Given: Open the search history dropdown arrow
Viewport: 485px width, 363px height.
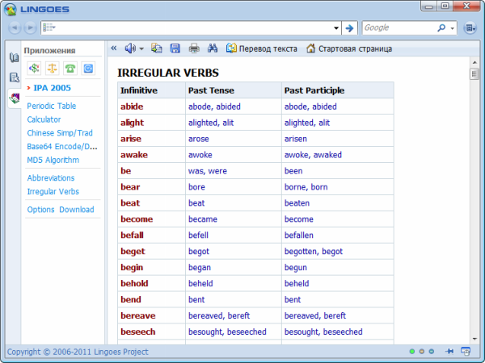Looking at the screenshot, I should (x=336, y=27).
